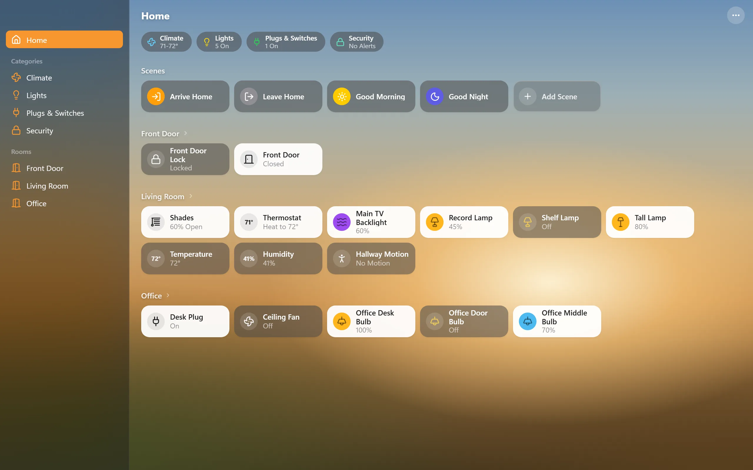The height and width of the screenshot is (470, 753).
Task: Toggle the Office Door Bulb on
Action: pos(464,321)
